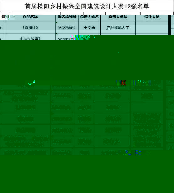174x193 pixels.
Task: Click the 王文涛 name cell
Action: click(89, 28)
